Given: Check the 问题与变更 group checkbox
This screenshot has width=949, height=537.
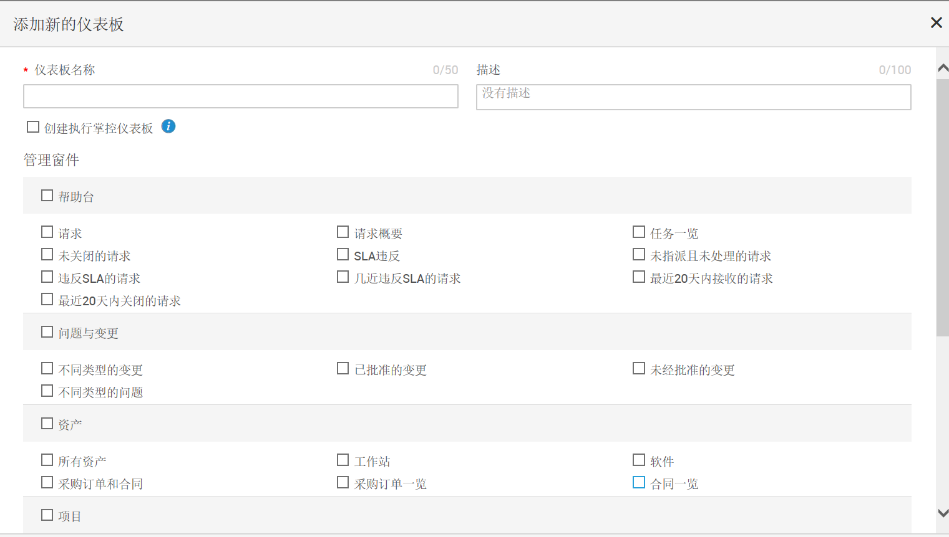Looking at the screenshot, I should [x=47, y=332].
